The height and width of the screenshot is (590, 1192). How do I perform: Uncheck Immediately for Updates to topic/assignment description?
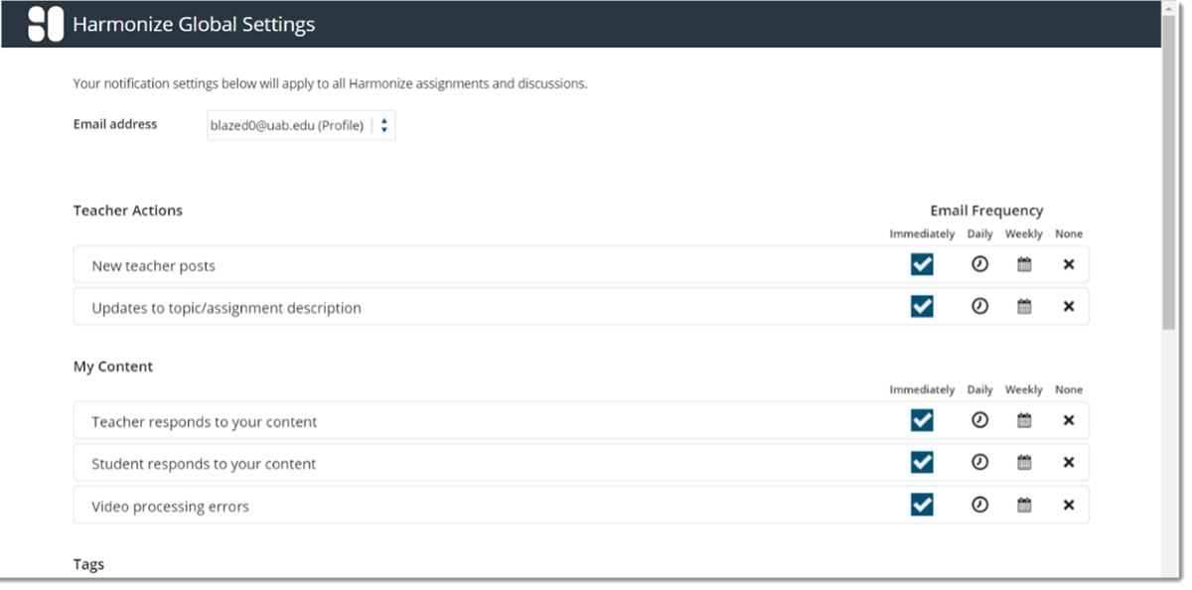[x=922, y=306]
